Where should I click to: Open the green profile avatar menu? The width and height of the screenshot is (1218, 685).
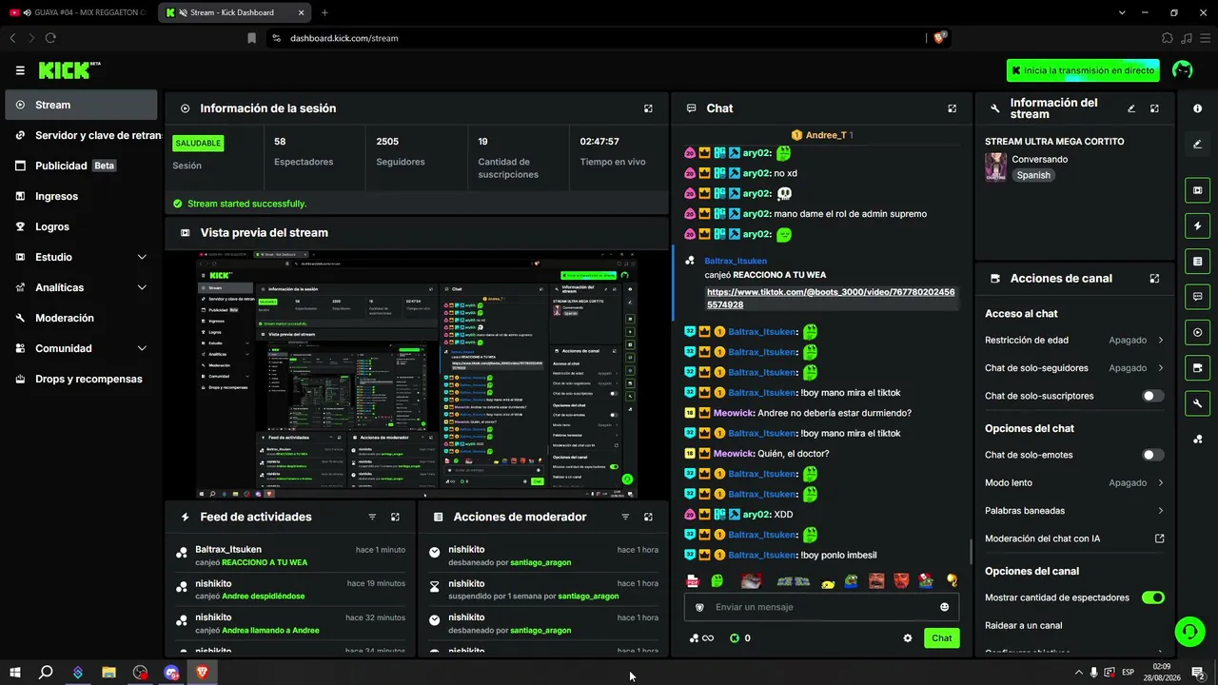tap(1183, 70)
